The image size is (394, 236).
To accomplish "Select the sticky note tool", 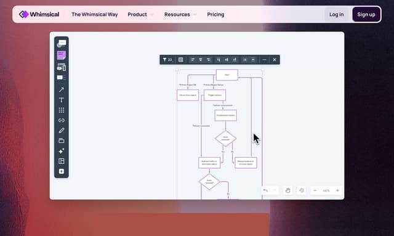I will click(62, 55).
